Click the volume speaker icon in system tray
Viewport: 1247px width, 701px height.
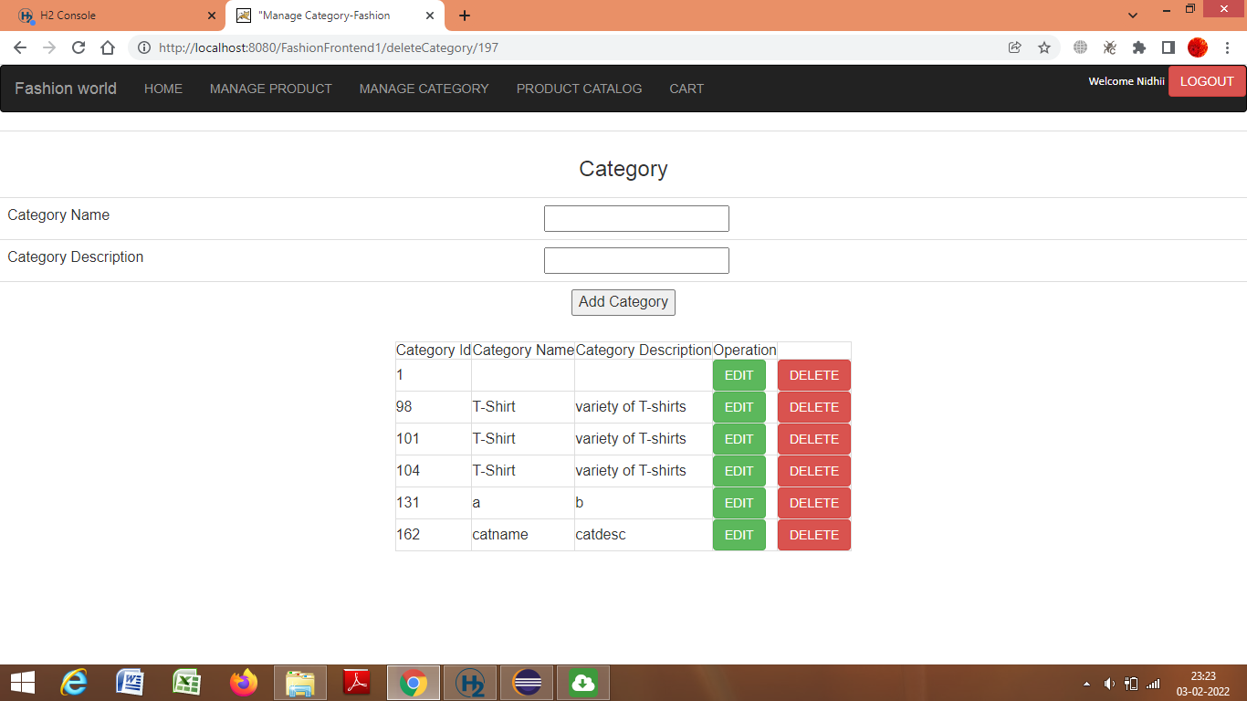coord(1109,682)
